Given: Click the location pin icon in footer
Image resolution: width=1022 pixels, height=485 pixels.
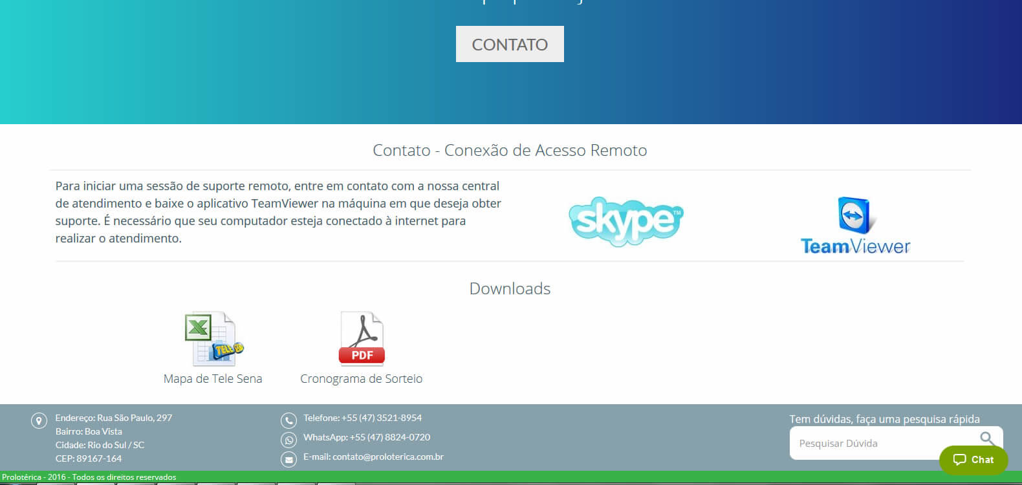Looking at the screenshot, I should 39,421.
